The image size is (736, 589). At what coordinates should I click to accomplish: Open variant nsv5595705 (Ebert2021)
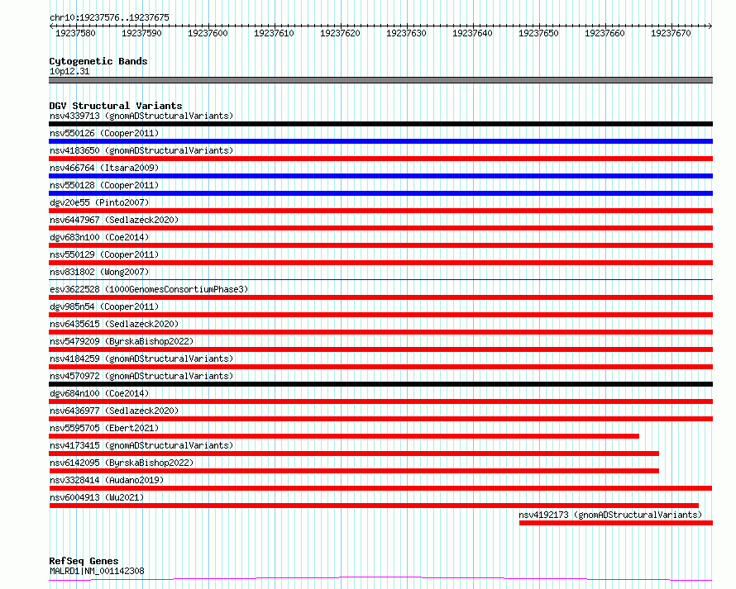pos(104,428)
